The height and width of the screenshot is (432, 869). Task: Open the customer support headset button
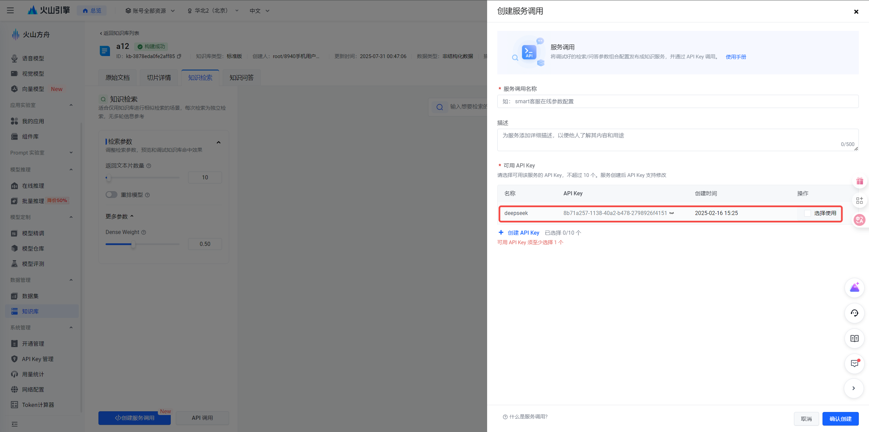(854, 313)
